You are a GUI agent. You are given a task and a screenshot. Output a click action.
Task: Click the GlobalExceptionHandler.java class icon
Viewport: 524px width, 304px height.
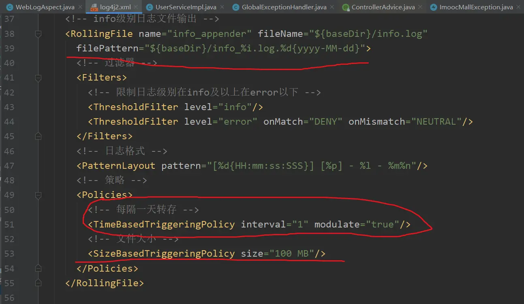[236, 7]
